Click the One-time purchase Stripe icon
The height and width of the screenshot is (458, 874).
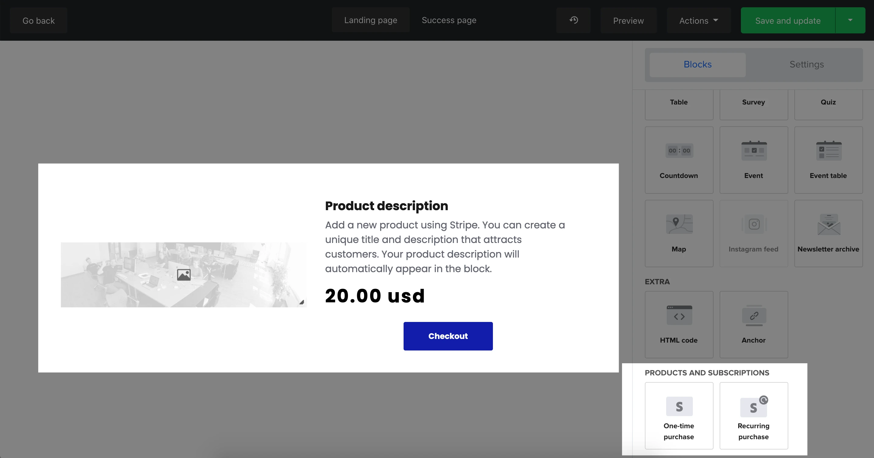click(x=679, y=407)
